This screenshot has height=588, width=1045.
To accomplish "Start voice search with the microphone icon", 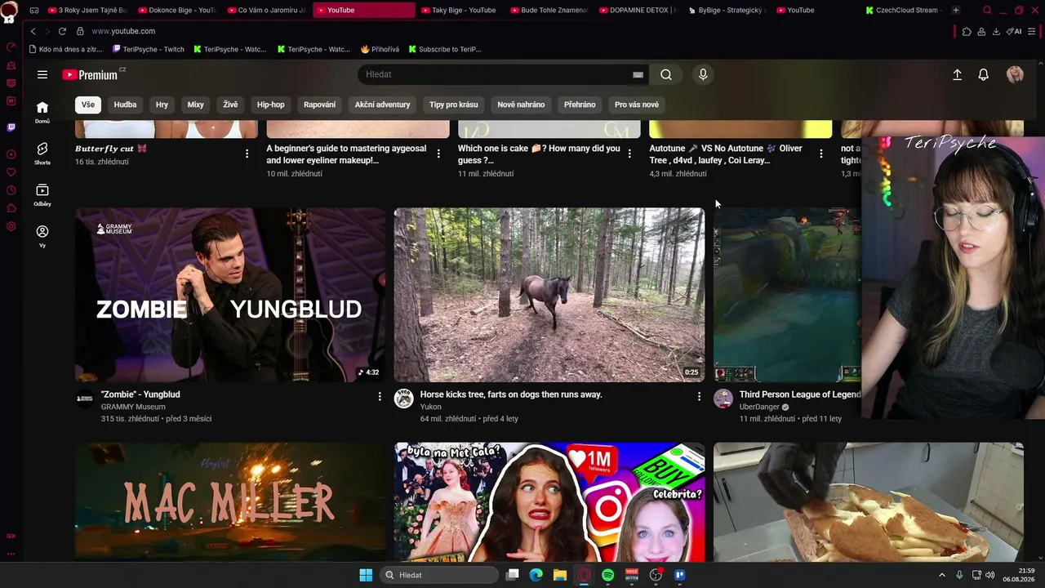I will (x=703, y=74).
